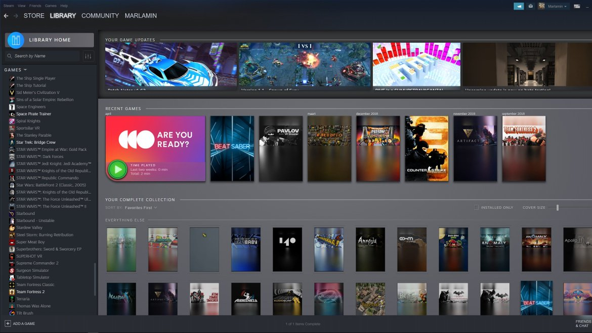Select Counter-Strike cover in Recent Games
Screen dimensions: 592x333
pos(427,148)
